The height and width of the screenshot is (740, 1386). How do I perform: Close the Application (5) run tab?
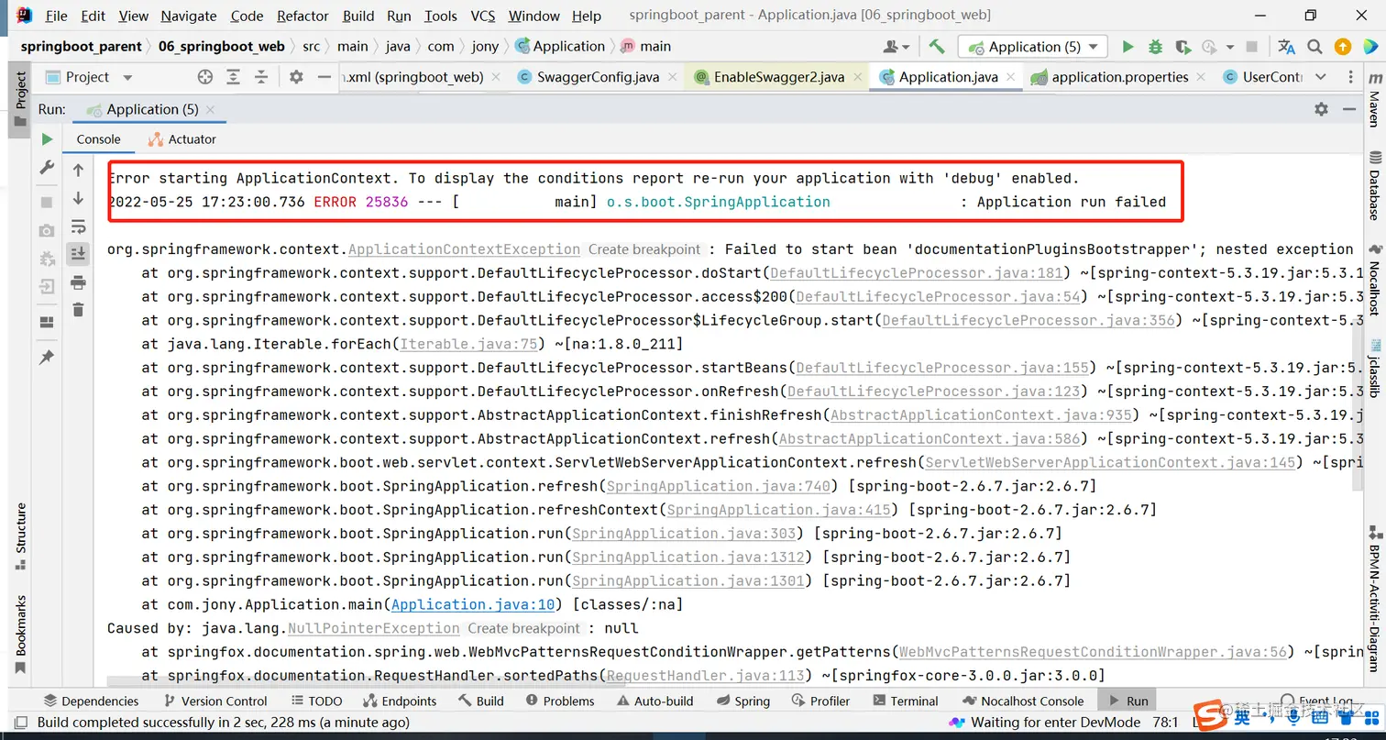coord(211,109)
